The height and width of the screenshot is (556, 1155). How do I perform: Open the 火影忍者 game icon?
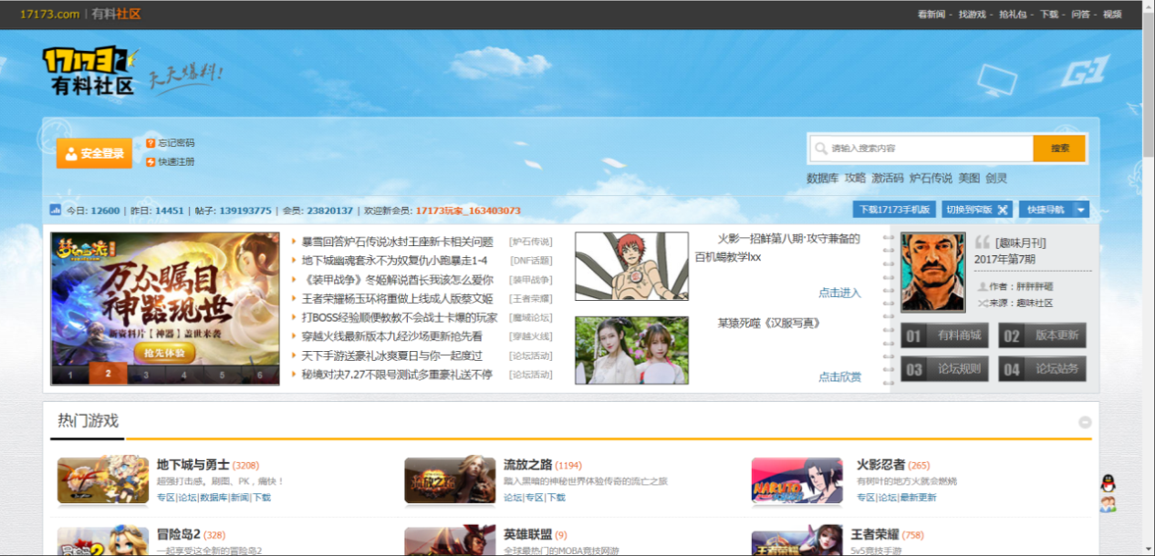coord(796,480)
